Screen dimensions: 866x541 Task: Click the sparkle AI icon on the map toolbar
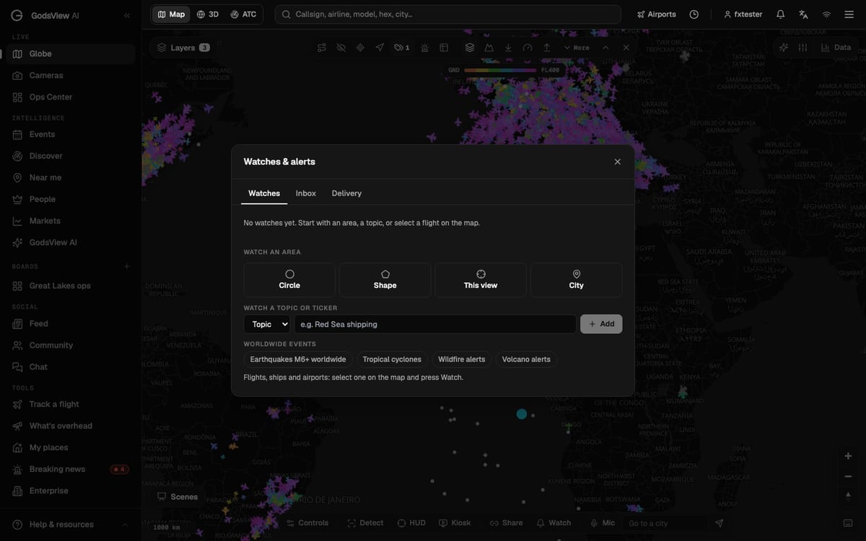click(x=784, y=48)
